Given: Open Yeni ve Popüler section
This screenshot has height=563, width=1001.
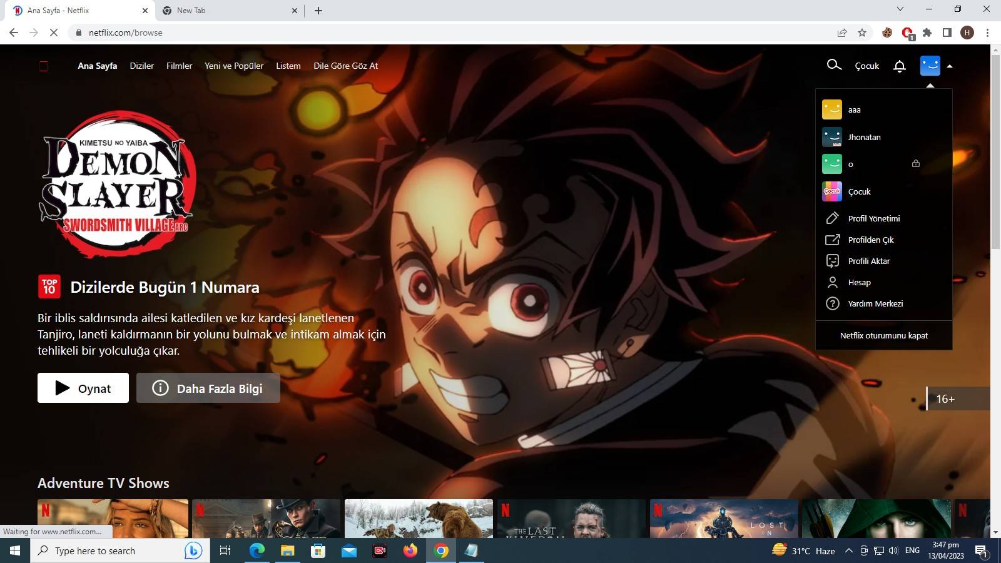Looking at the screenshot, I should click(x=234, y=66).
